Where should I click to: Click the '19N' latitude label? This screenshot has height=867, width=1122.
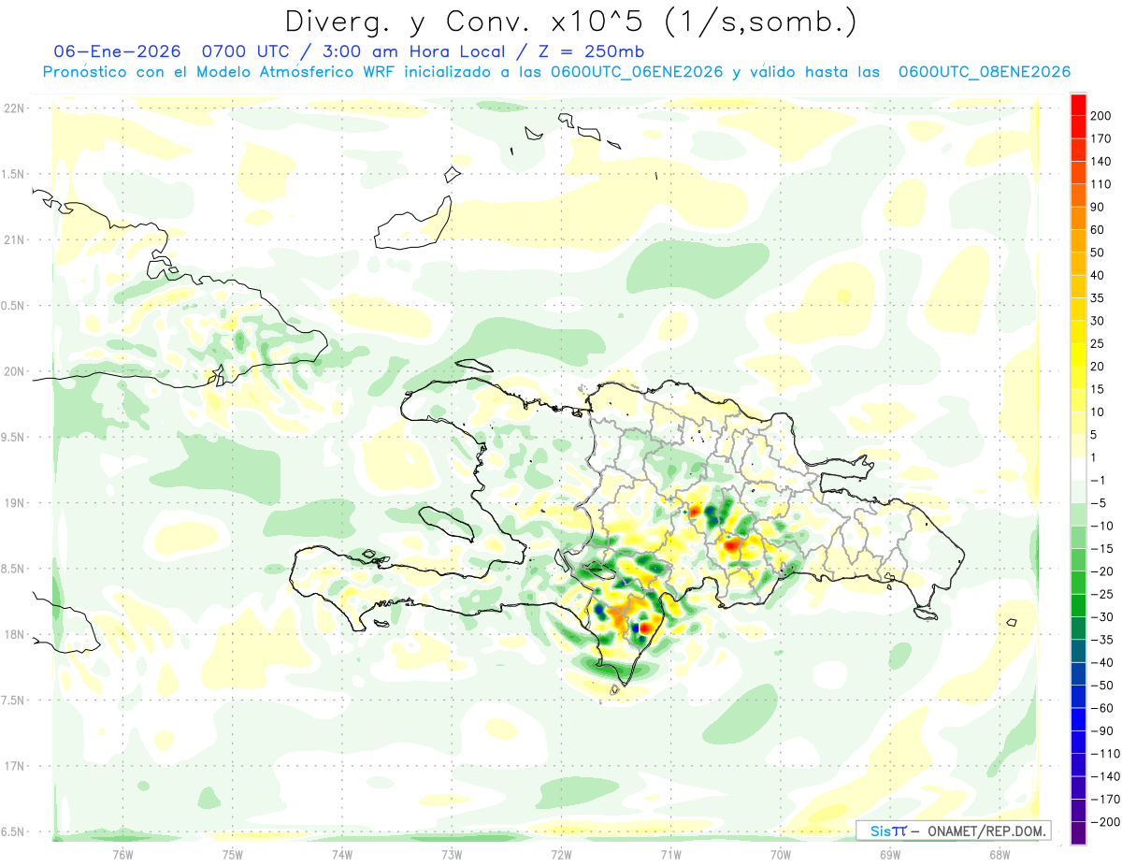[x=14, y=502]
